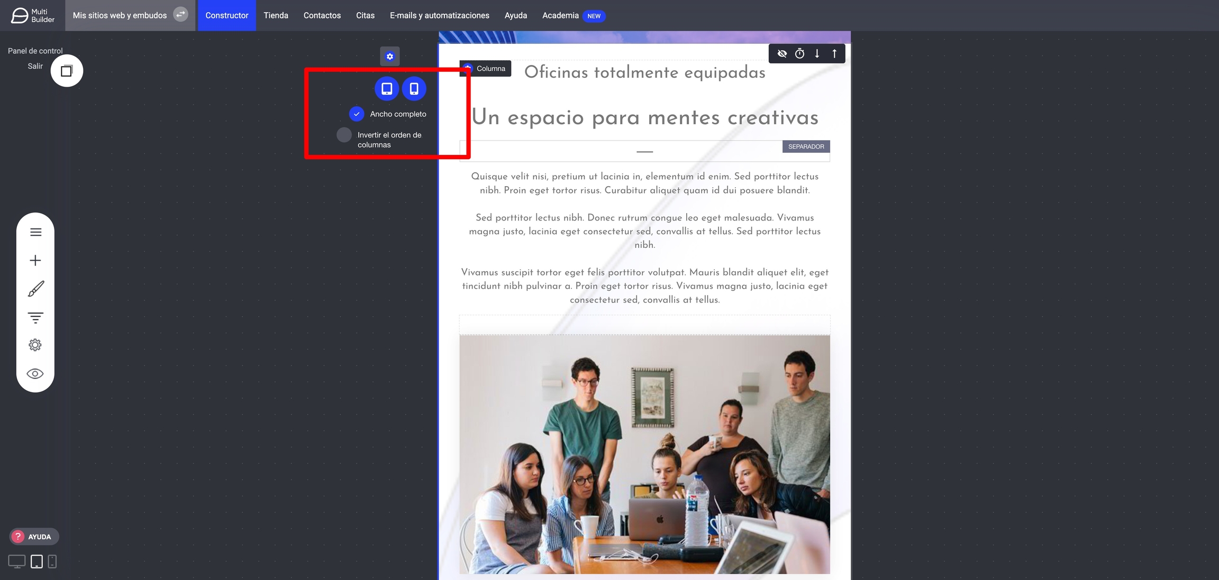This screenshot has width=1219, height=580.
Task: Click the switch arrows beside Mis sitios
Action: click(x=180, y=15)
